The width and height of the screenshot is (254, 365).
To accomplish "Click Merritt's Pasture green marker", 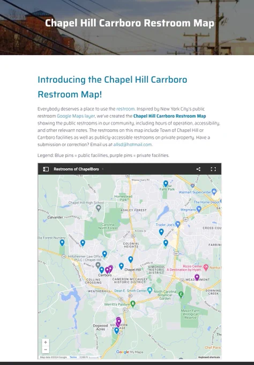I will (133, 304).
